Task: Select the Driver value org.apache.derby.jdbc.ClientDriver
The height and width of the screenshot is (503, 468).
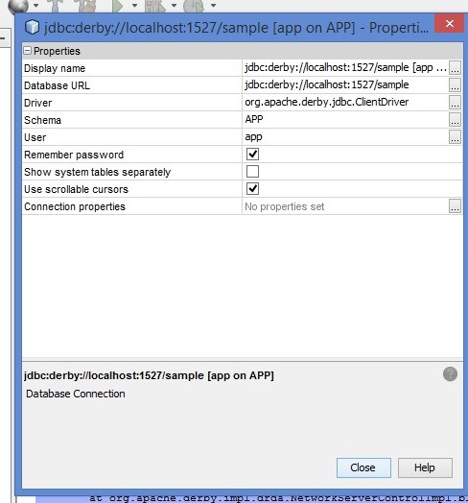Action: pos(327,103)
